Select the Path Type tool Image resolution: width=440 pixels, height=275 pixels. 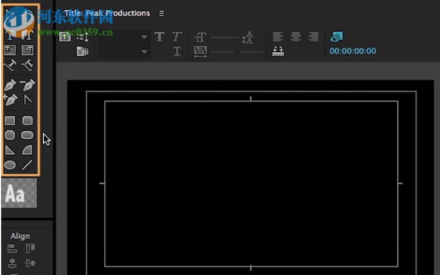[x=10, y=65]
